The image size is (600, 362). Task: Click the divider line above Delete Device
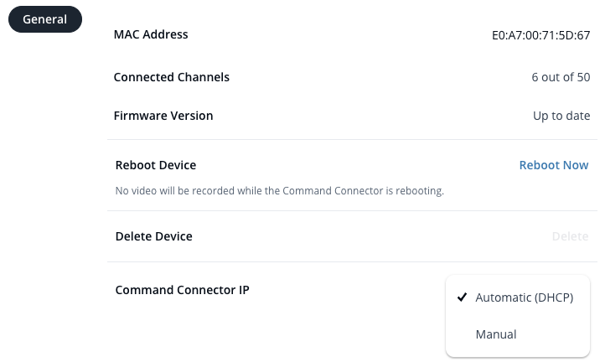tap(352, 210)
